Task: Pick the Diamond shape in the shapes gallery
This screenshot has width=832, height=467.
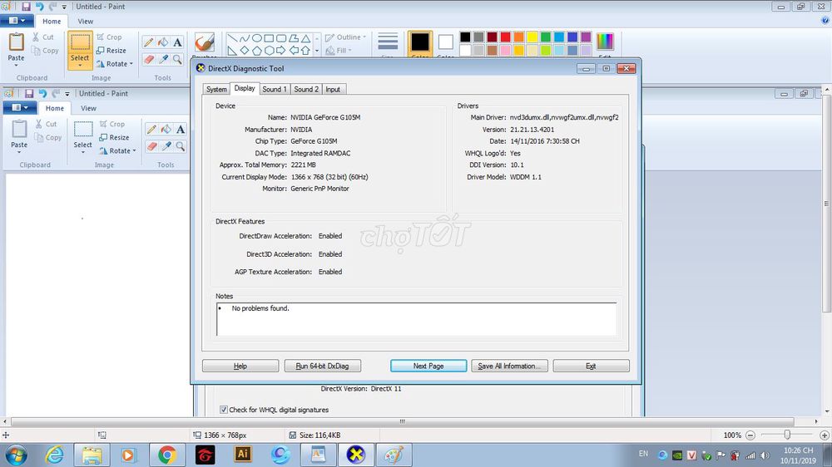Action: point(245,51)
